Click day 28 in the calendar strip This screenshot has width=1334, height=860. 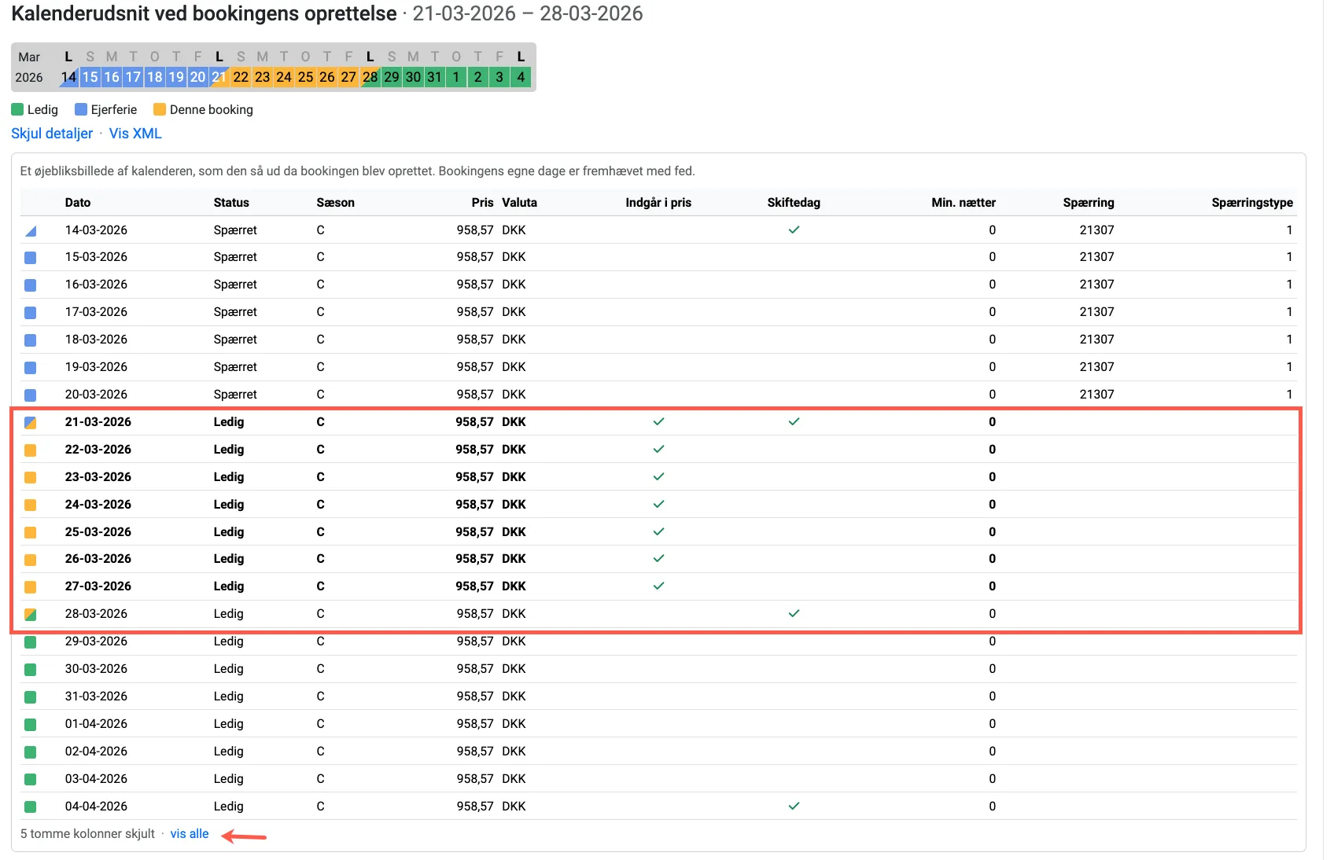click(x=370, y=77)
